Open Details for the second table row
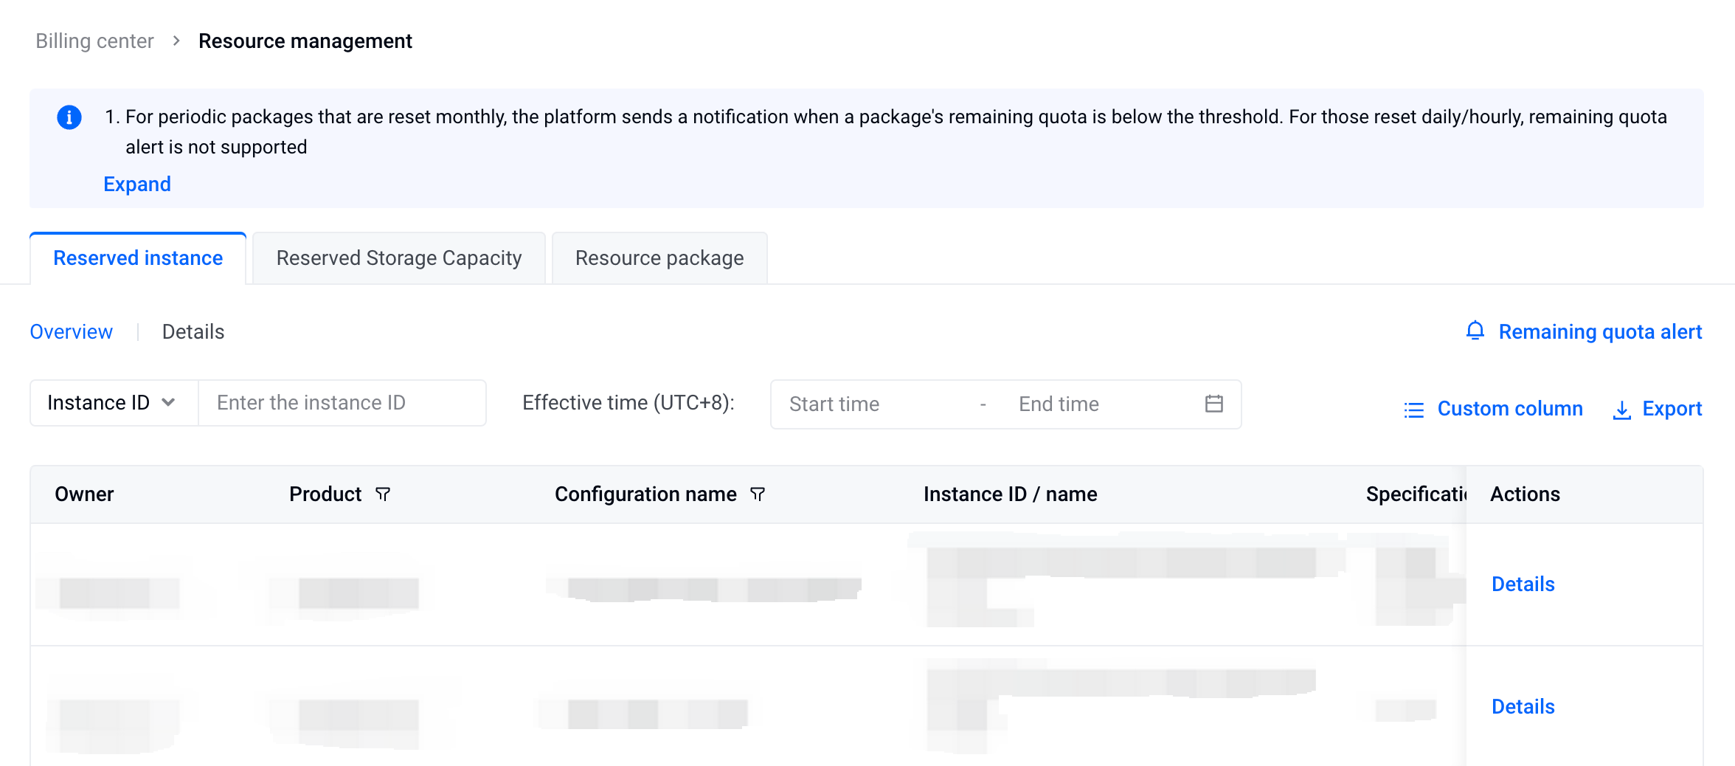 1523,707
